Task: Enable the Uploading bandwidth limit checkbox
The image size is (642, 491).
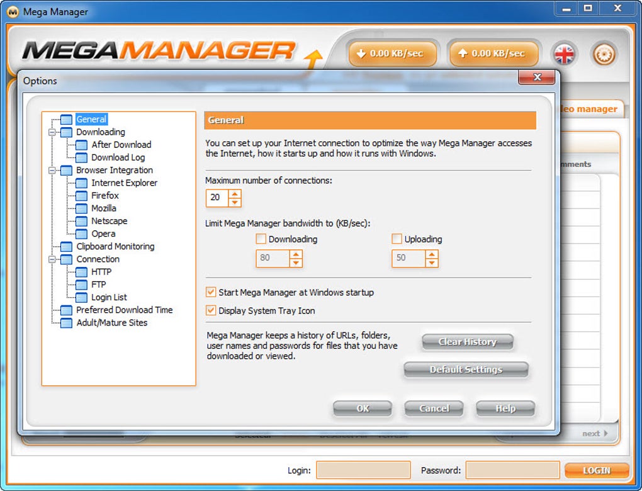Action: click(x=397, y=239)
